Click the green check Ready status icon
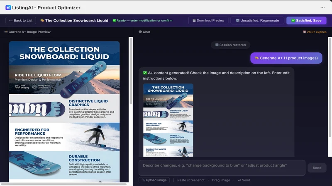Viewport: 332px width, 186px height. point(115,20)
